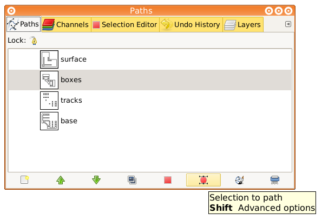
Task: Switch to the Selection Editor tab
Action: click(125, 25)
